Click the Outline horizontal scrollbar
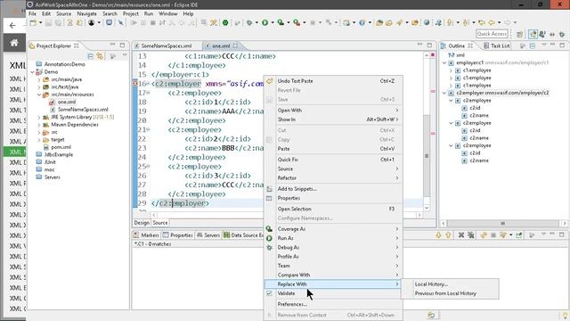The width and height of the screenshot is (570, 321). [x=502, y=223]
